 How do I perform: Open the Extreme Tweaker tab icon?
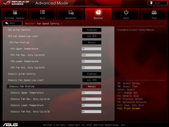15,12
